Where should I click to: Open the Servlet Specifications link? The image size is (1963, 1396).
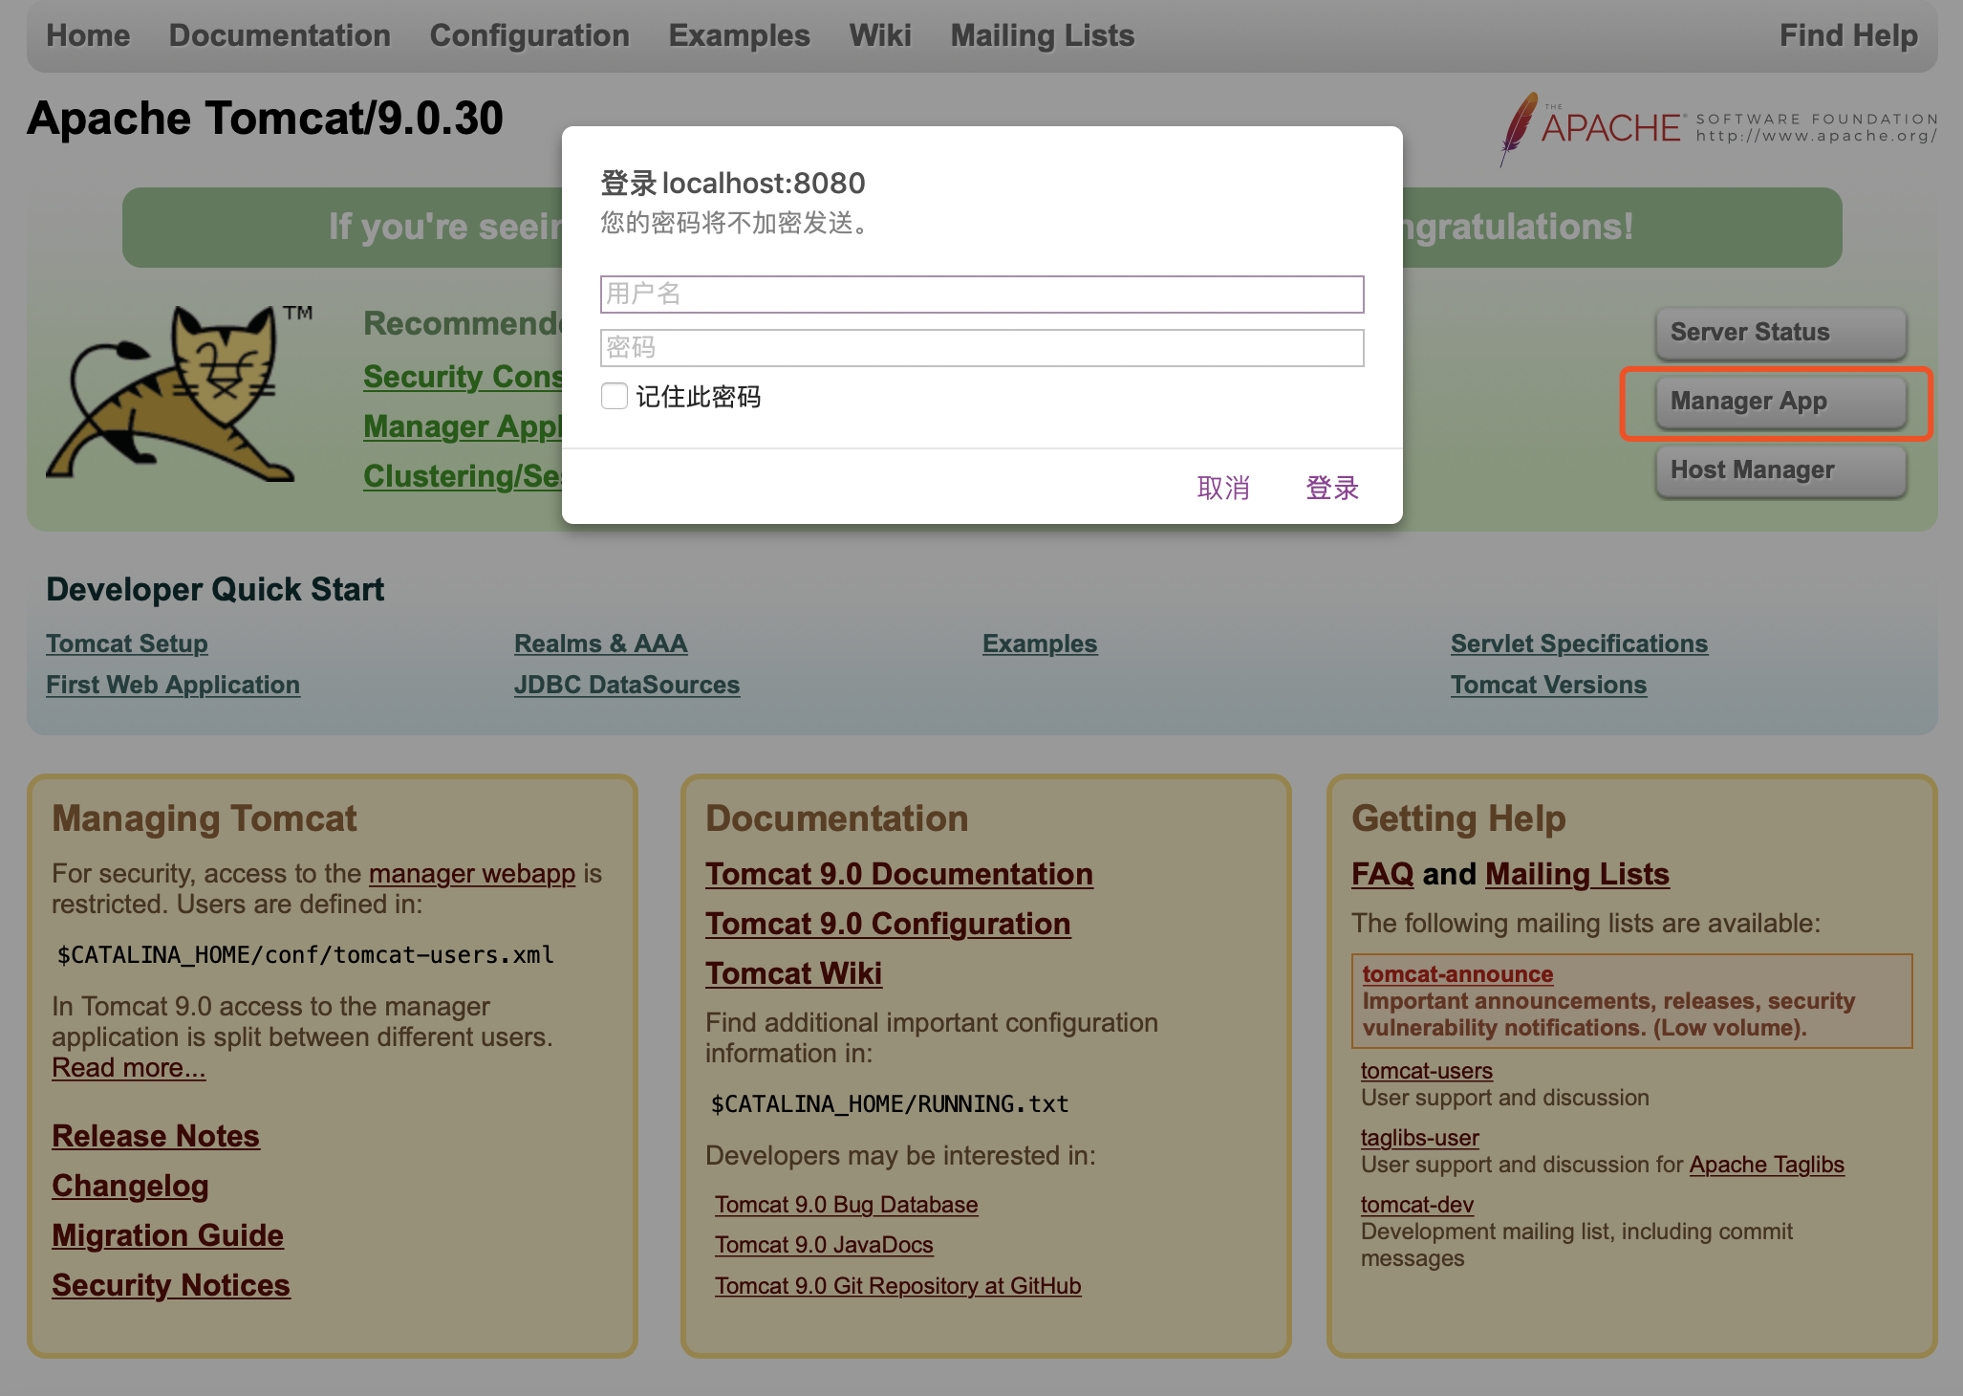pos(1579,643)
